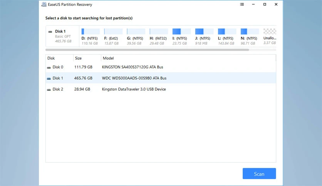Viewport: 322px width, 186px height.
Task: Click the 3.37 GB unallocated size
Action: pyautogui.click(x=270, y=43)
